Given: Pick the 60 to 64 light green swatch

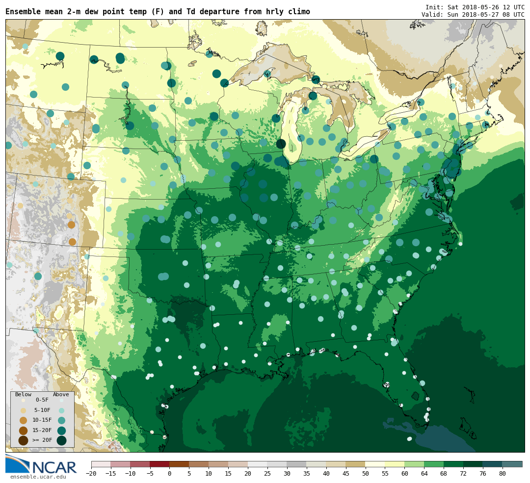Looking at the screenshot, I should tap(414, 464).
